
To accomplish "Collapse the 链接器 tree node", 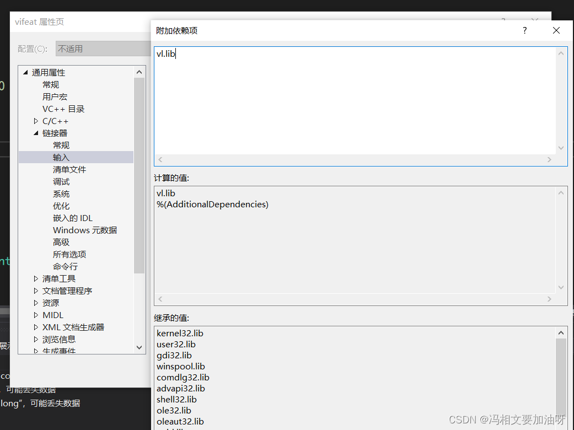I will [x=36, y=133].
